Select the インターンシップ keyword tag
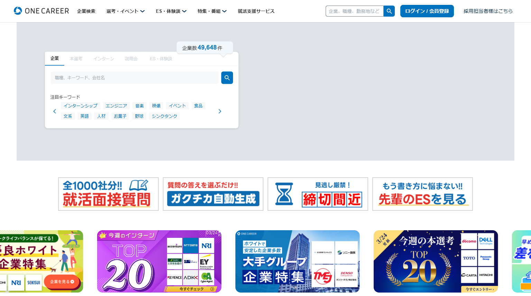The width and height of the screenshot is (531, 296). 81,106
